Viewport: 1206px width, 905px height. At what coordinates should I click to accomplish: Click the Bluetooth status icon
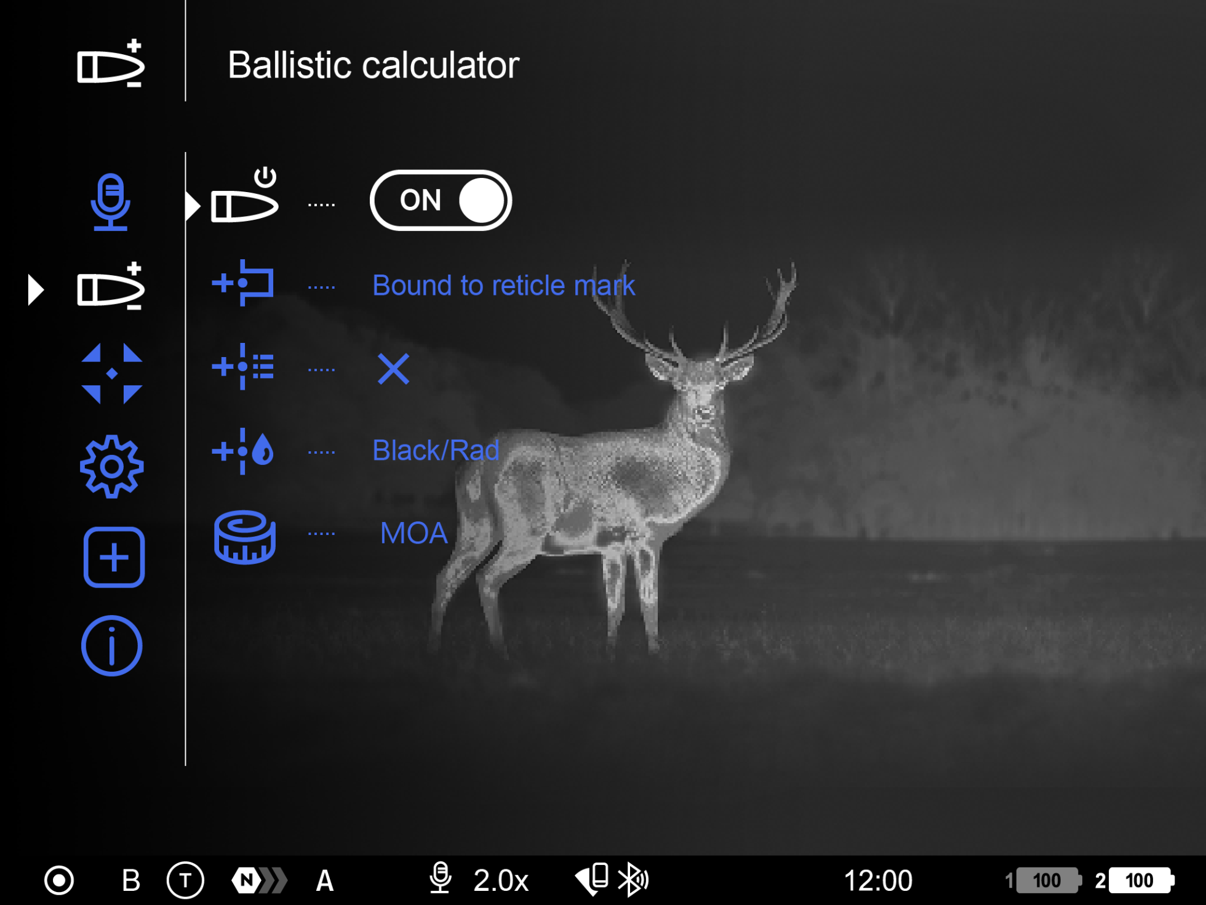point(633,880)
